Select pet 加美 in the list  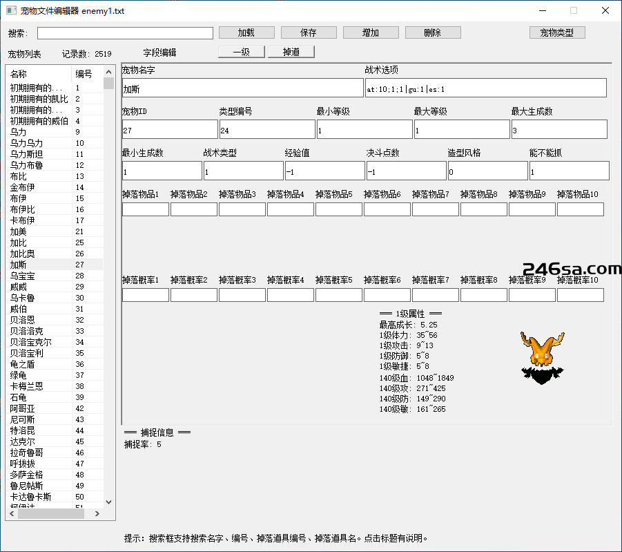pyautogui.click(x=55, y=231)
